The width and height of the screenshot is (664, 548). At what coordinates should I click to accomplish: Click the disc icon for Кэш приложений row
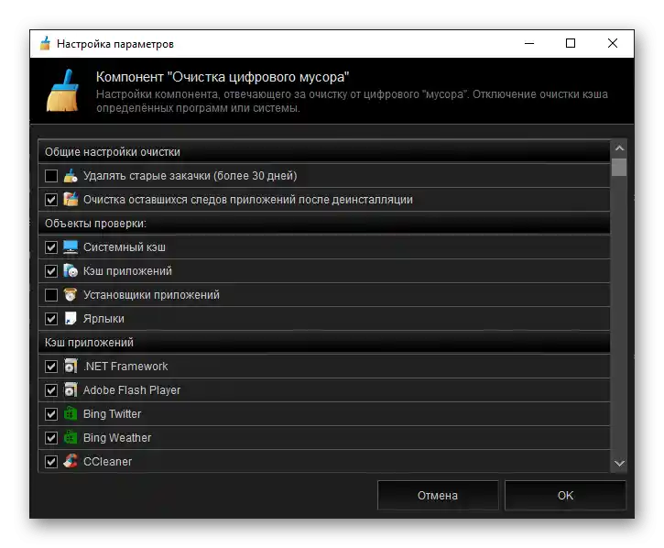[x=71, y=270]
